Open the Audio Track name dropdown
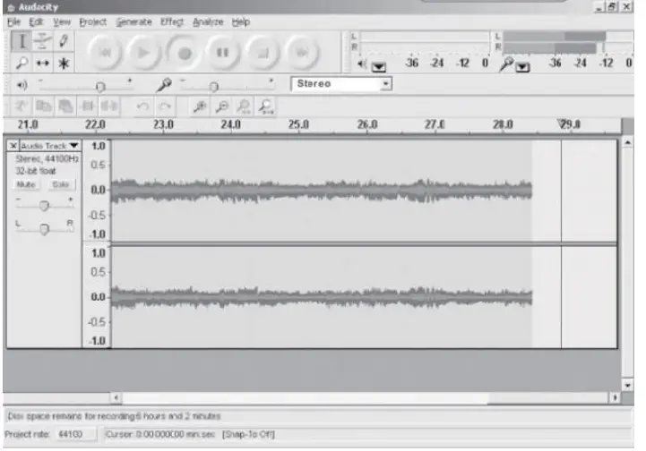 point(49,146)
